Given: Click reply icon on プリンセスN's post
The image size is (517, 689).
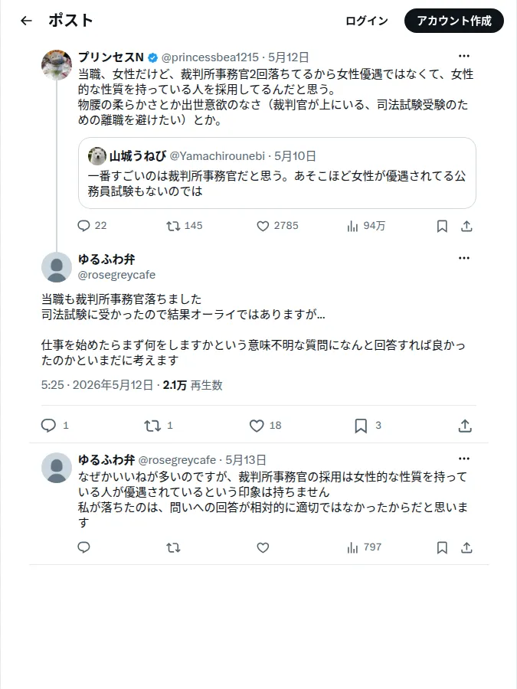Looking at the screenshot, I should click(x=83, y=226).
